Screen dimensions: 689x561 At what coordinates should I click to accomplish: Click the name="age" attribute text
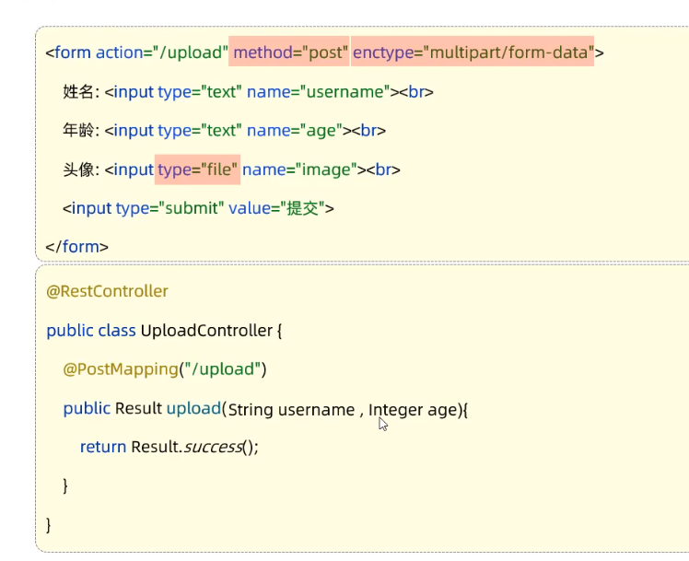point(295,131)
